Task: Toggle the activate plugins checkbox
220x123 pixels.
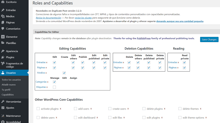Action: point(38,109)
